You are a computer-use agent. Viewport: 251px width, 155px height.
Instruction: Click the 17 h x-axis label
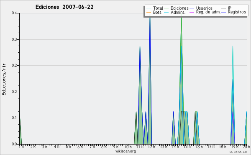coord(211,147)
